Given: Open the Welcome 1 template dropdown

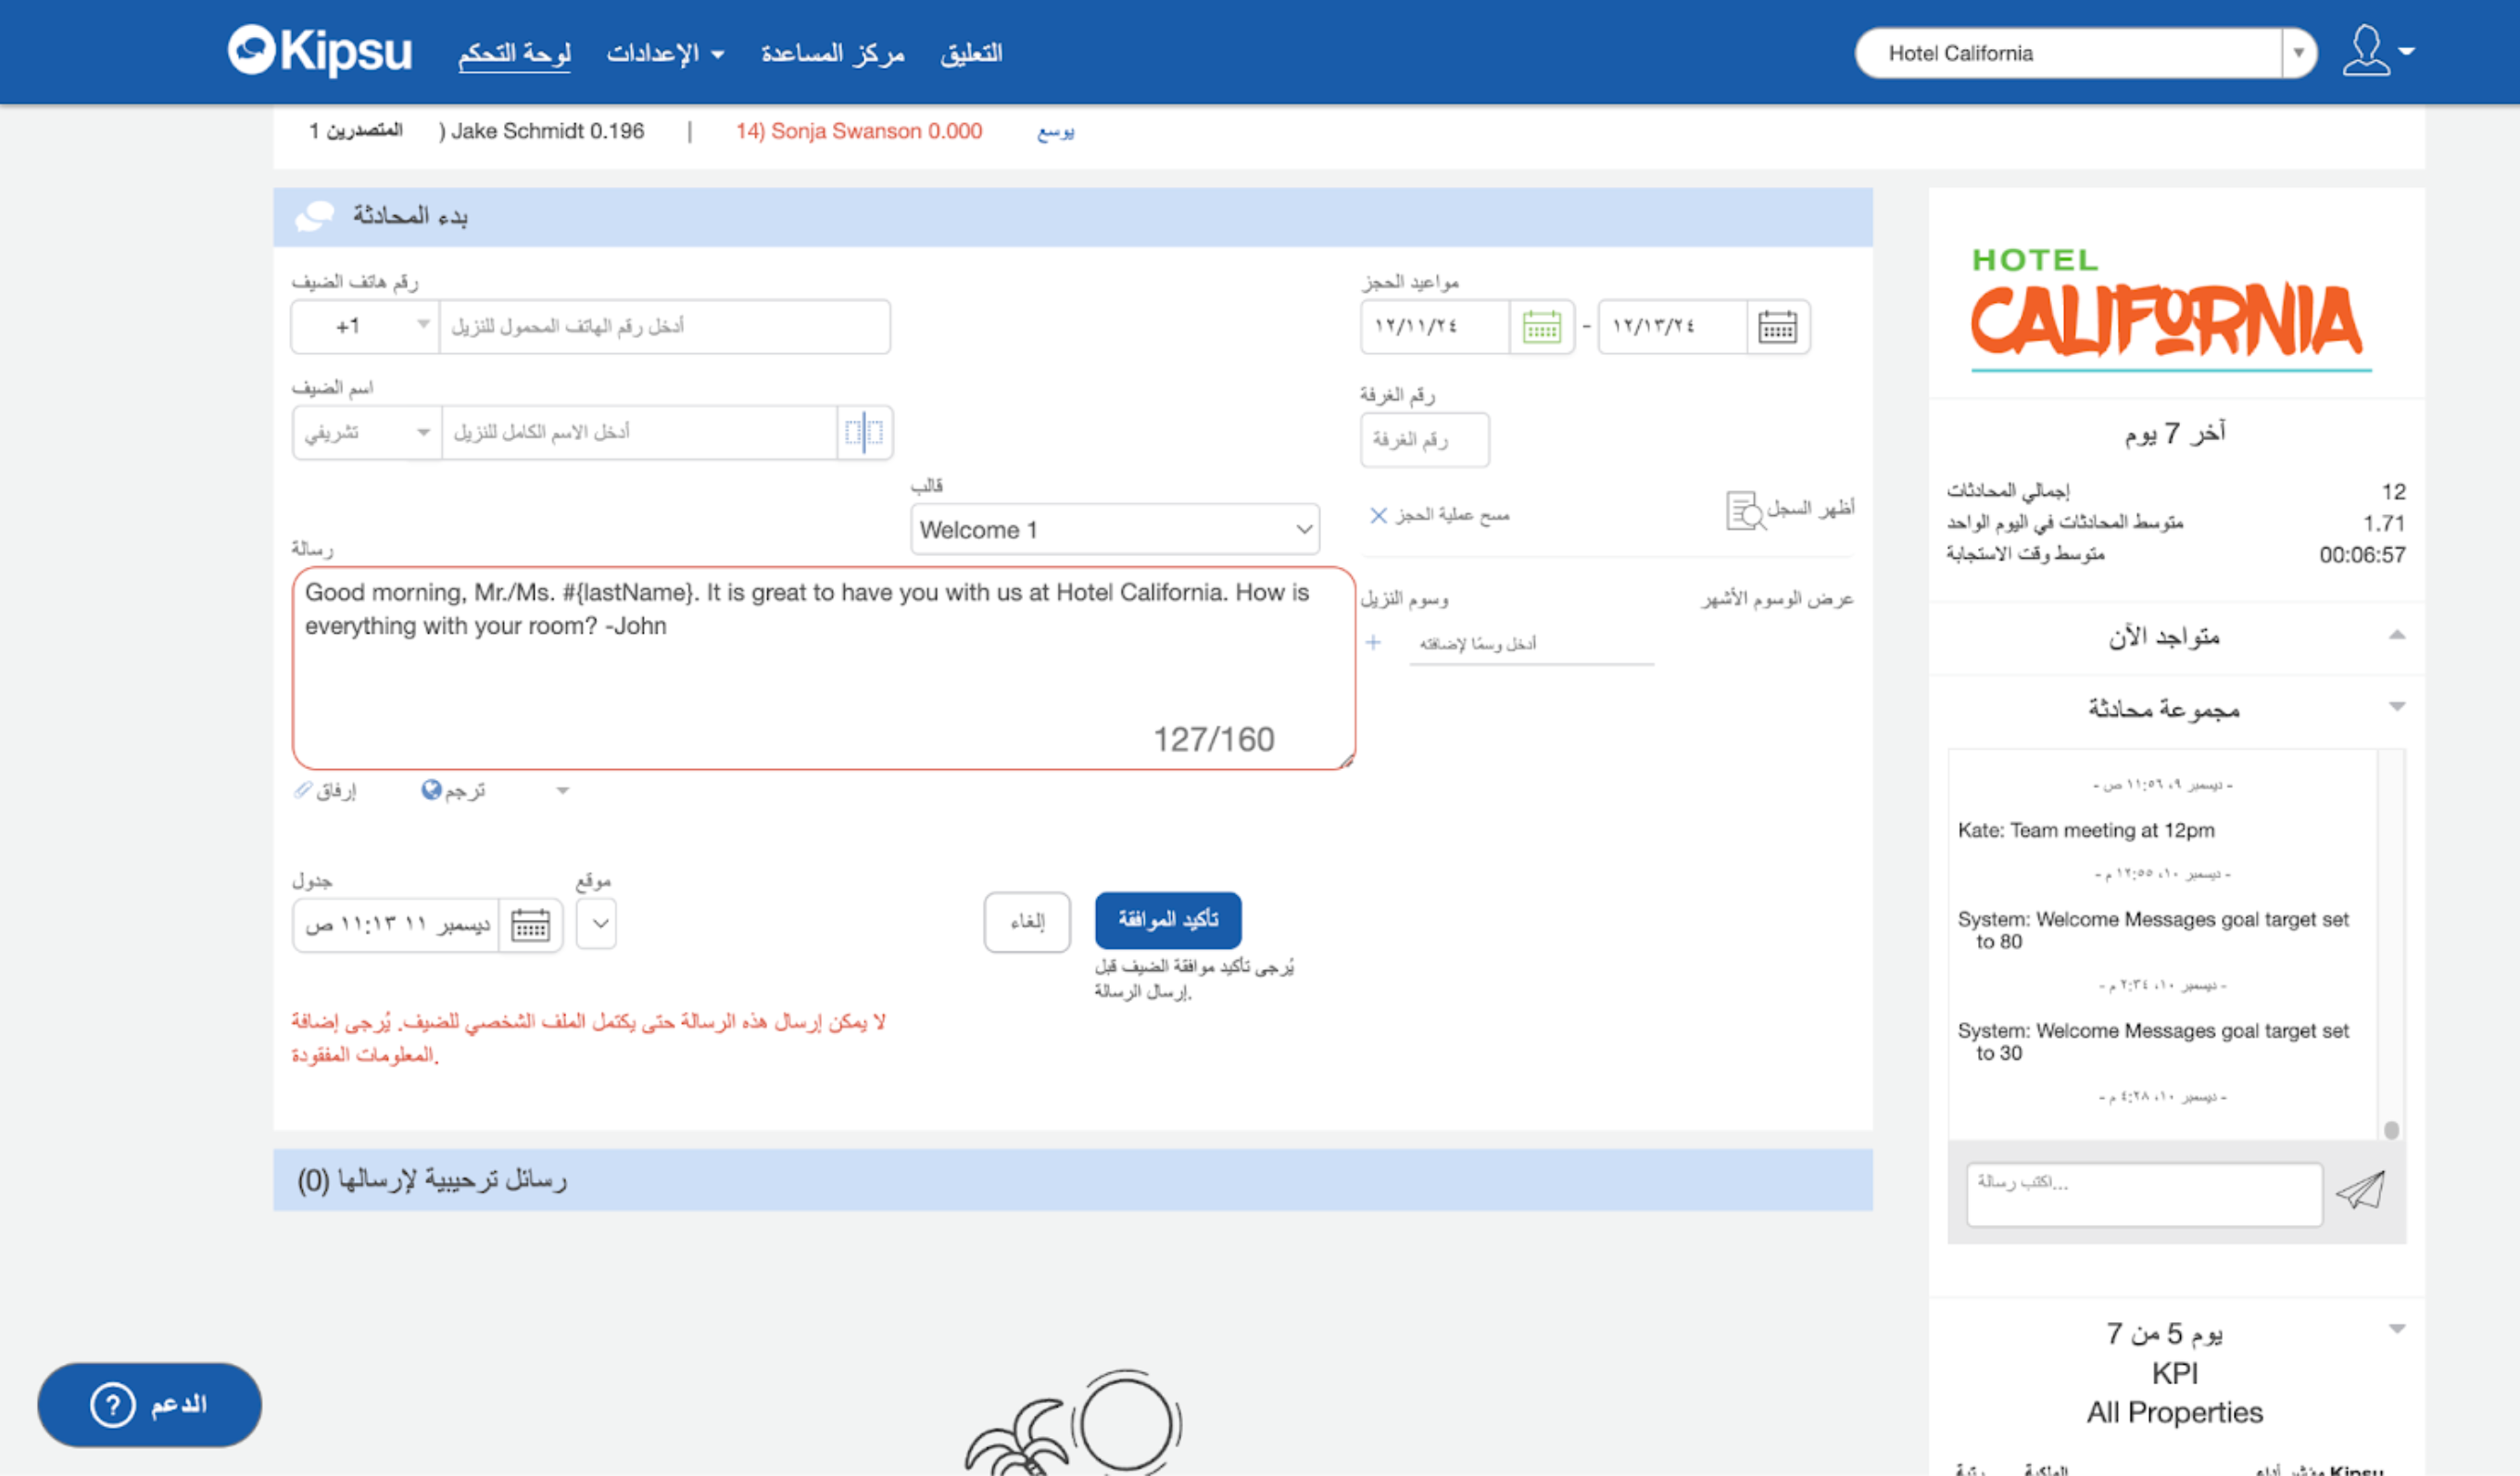Looking at the screenshot, I should point(1114,529).
